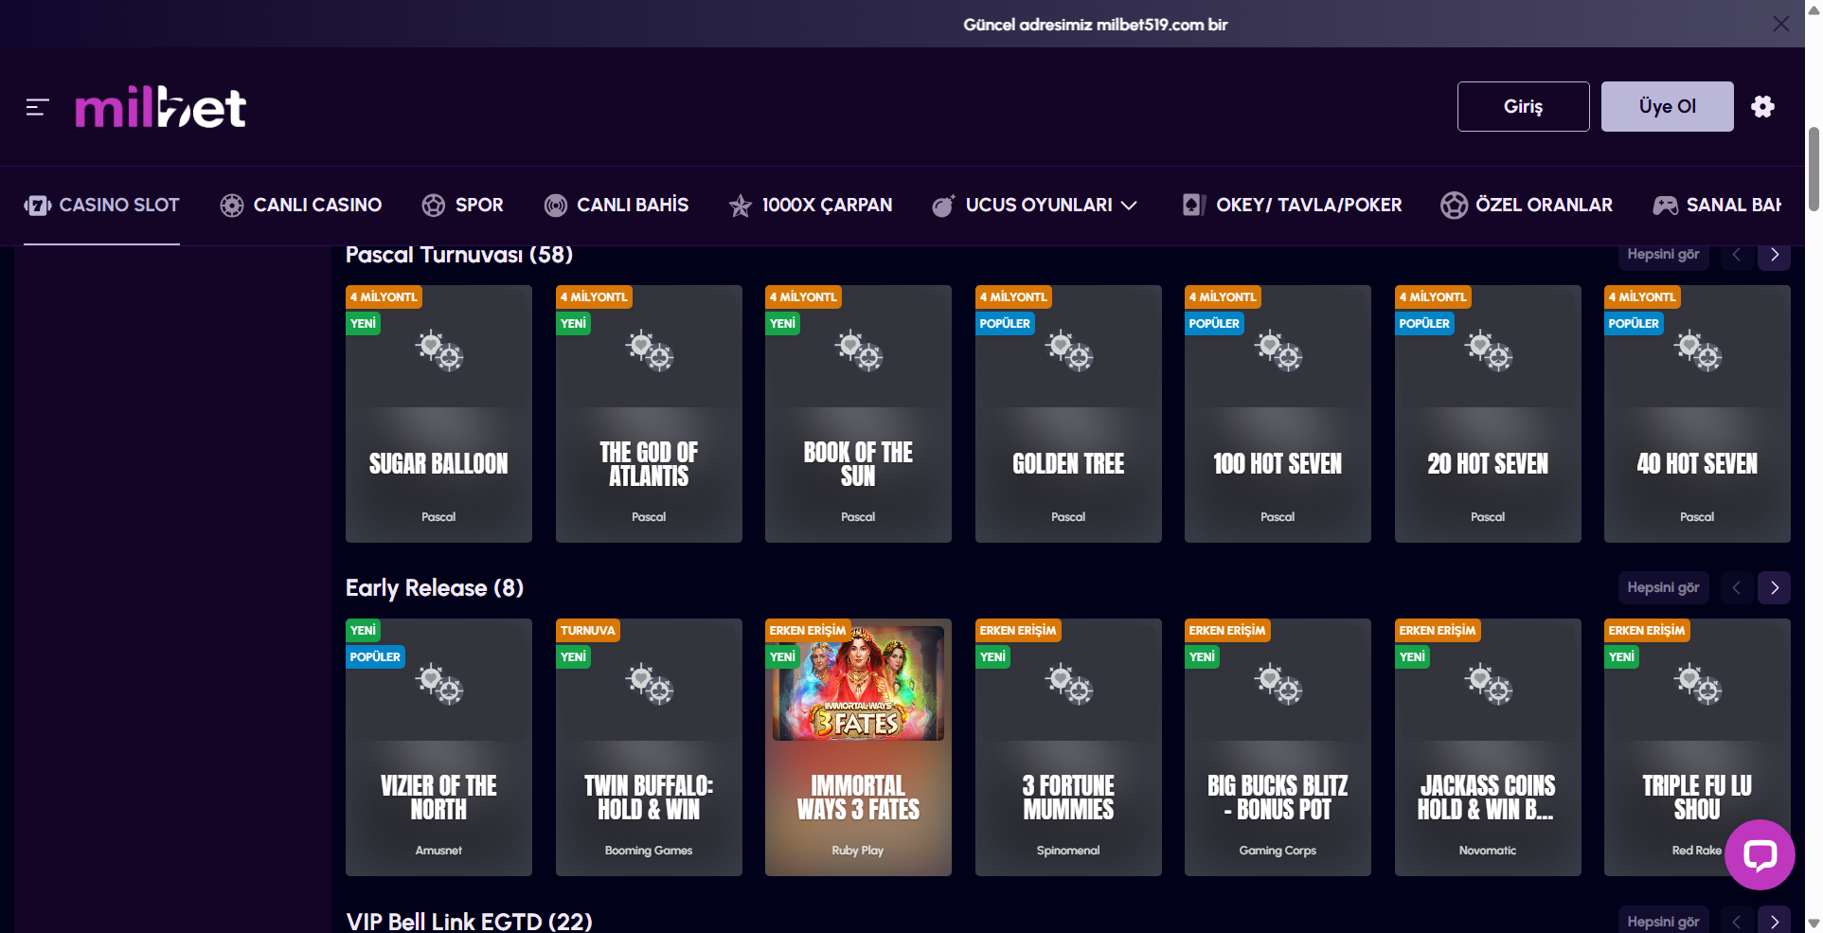Open the Golden Tree game card
This screenshot has width=1823, height=933.
(x=1068, y=414)
